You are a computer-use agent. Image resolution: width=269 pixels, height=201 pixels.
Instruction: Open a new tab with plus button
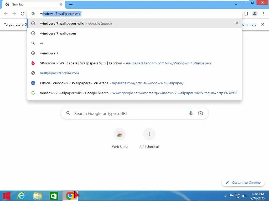click(x=71, y=4)
